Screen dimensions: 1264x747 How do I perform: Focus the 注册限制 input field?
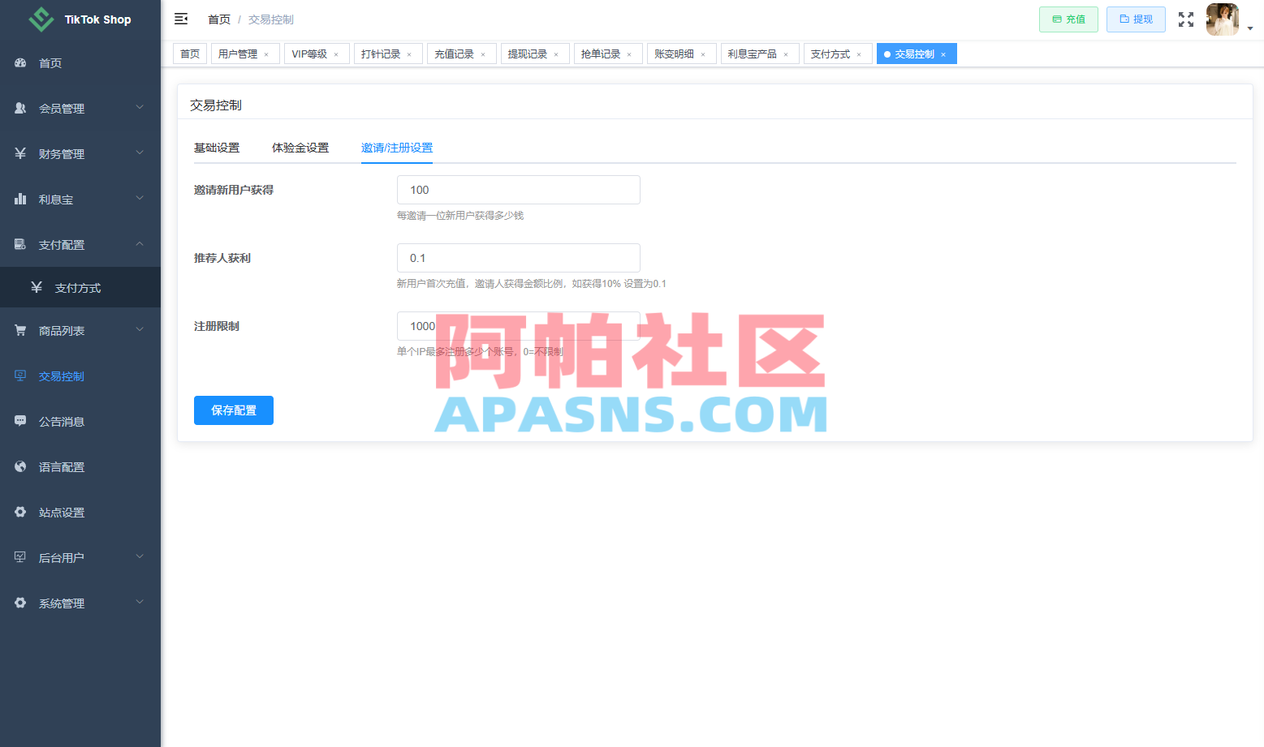(x=519, y=326)
